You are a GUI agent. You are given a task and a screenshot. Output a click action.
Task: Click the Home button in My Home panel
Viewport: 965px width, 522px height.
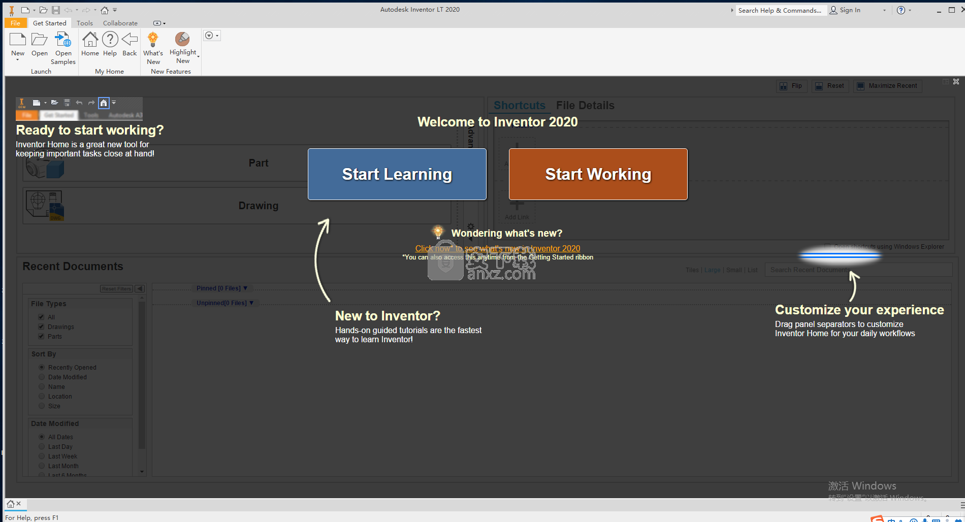pyautogui.click(x=90, y=44)
